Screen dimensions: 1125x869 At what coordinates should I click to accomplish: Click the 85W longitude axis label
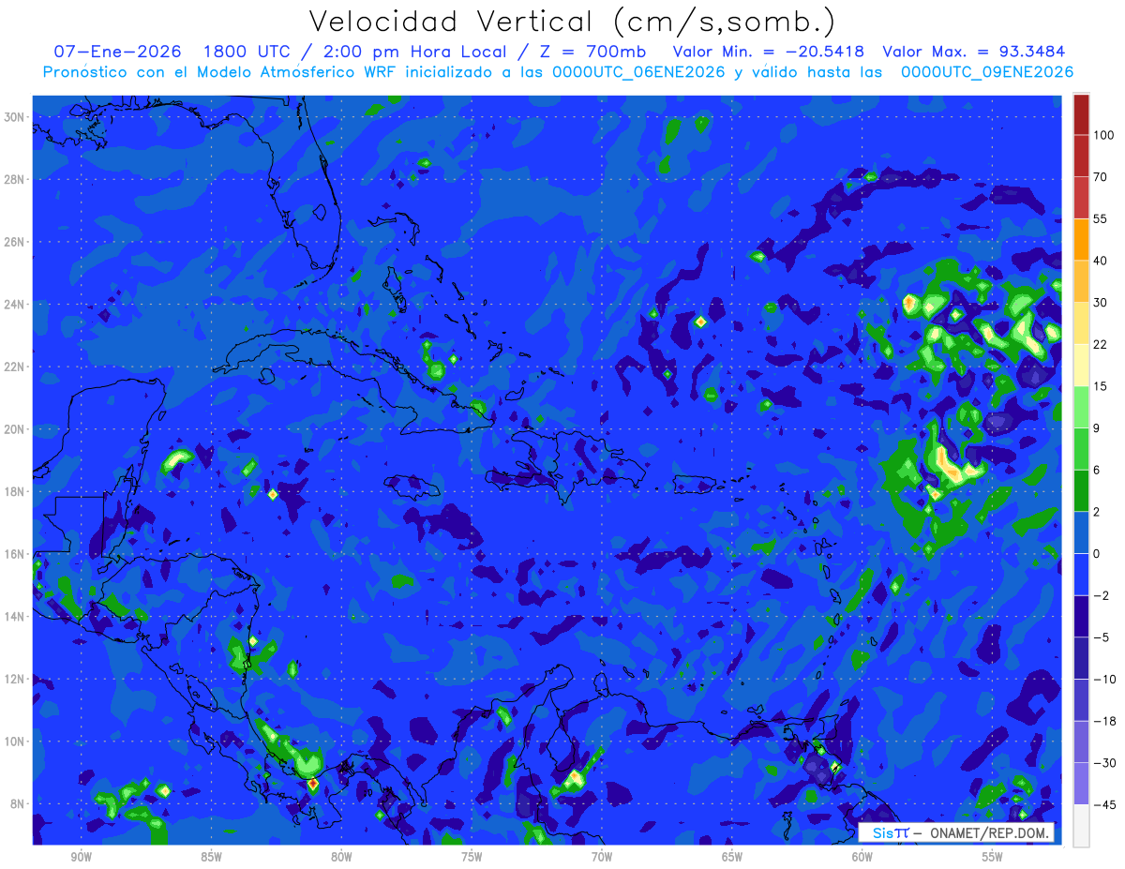[211, 857]
